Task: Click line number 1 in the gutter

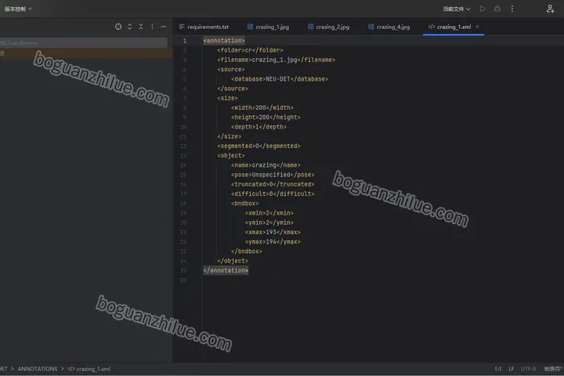Action: (x=185, y=41)
